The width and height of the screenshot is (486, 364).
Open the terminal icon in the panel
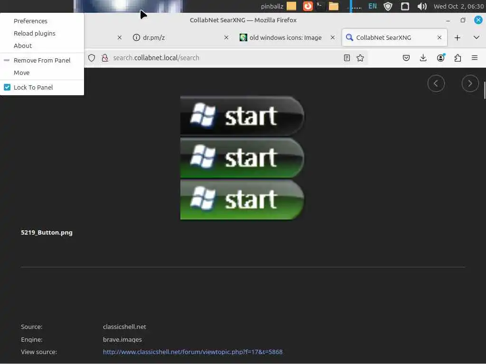[320, 6]
